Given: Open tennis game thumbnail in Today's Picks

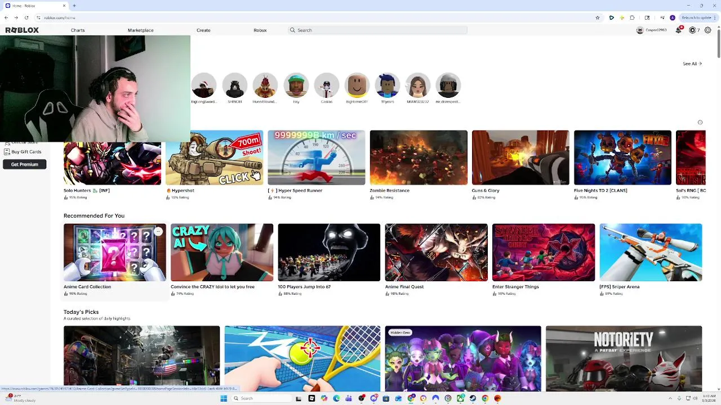Looking at the screenshot, I should click(302, 358).
